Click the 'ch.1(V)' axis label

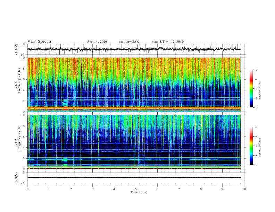[x=17, y=49]
